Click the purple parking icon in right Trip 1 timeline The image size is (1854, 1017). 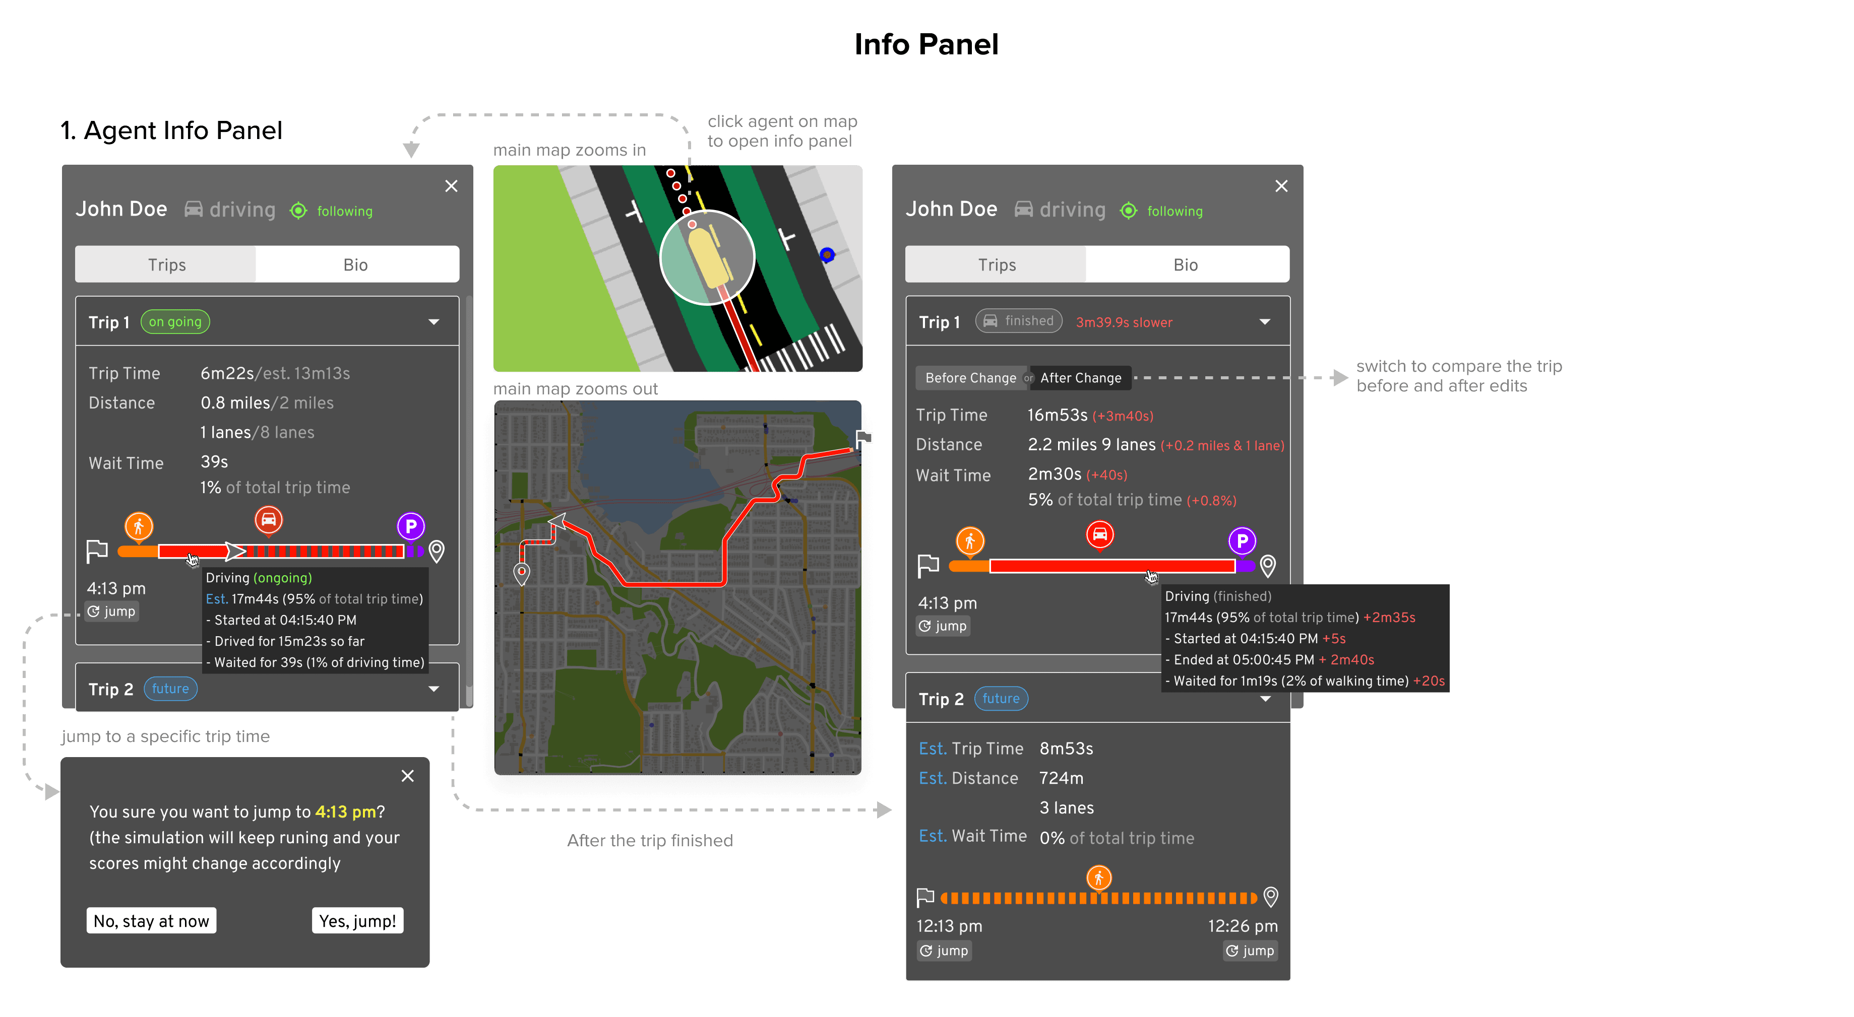point(1242,541)
